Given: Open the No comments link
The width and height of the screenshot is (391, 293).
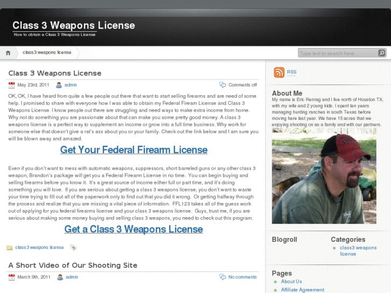Looking at the screenshot, I should coord(243,277).
